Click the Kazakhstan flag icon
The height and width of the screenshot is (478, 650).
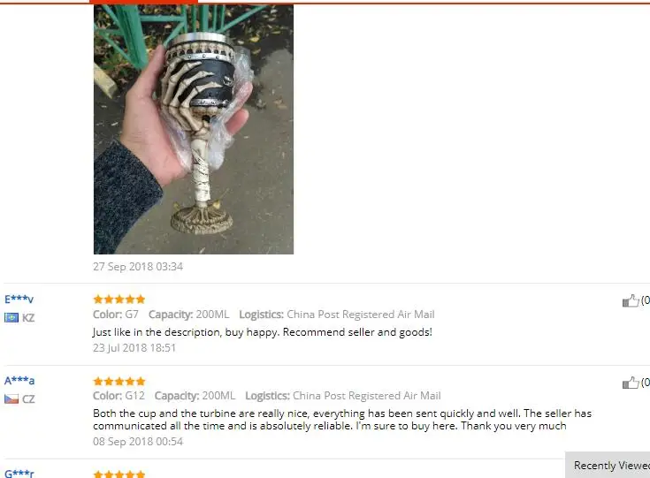pyautogui.click(x=11, y=318)
